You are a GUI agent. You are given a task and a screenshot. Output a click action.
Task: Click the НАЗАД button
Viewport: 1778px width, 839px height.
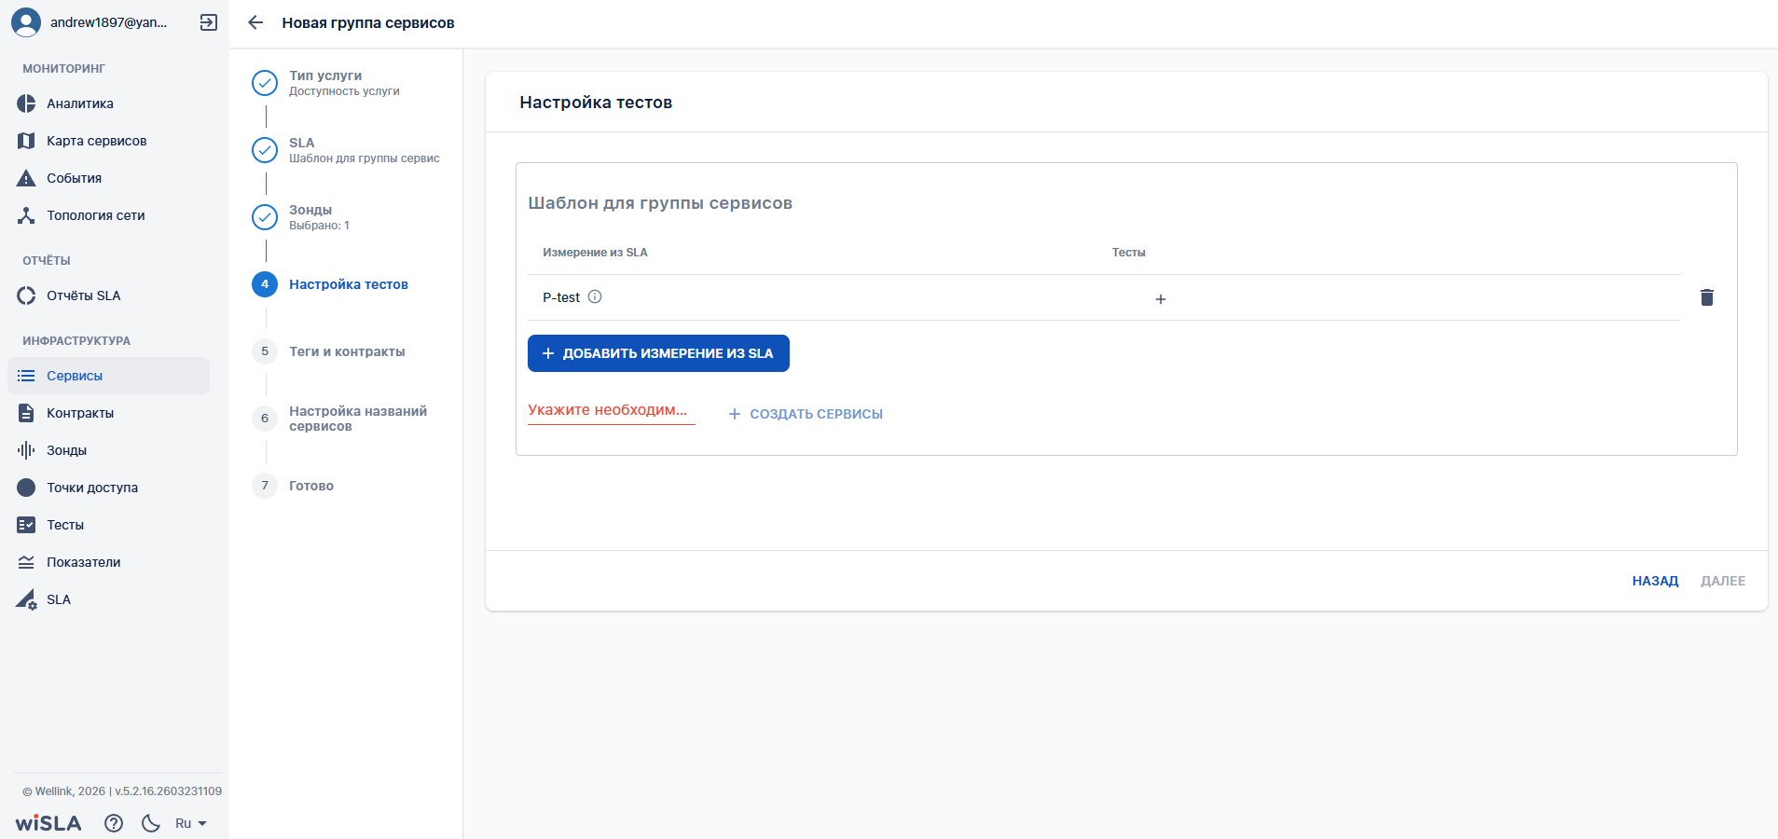1655,581
